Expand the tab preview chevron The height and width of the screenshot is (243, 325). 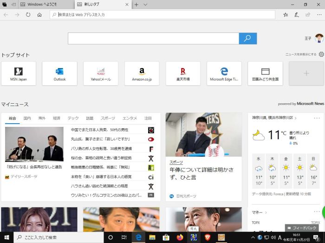[145, 5]
